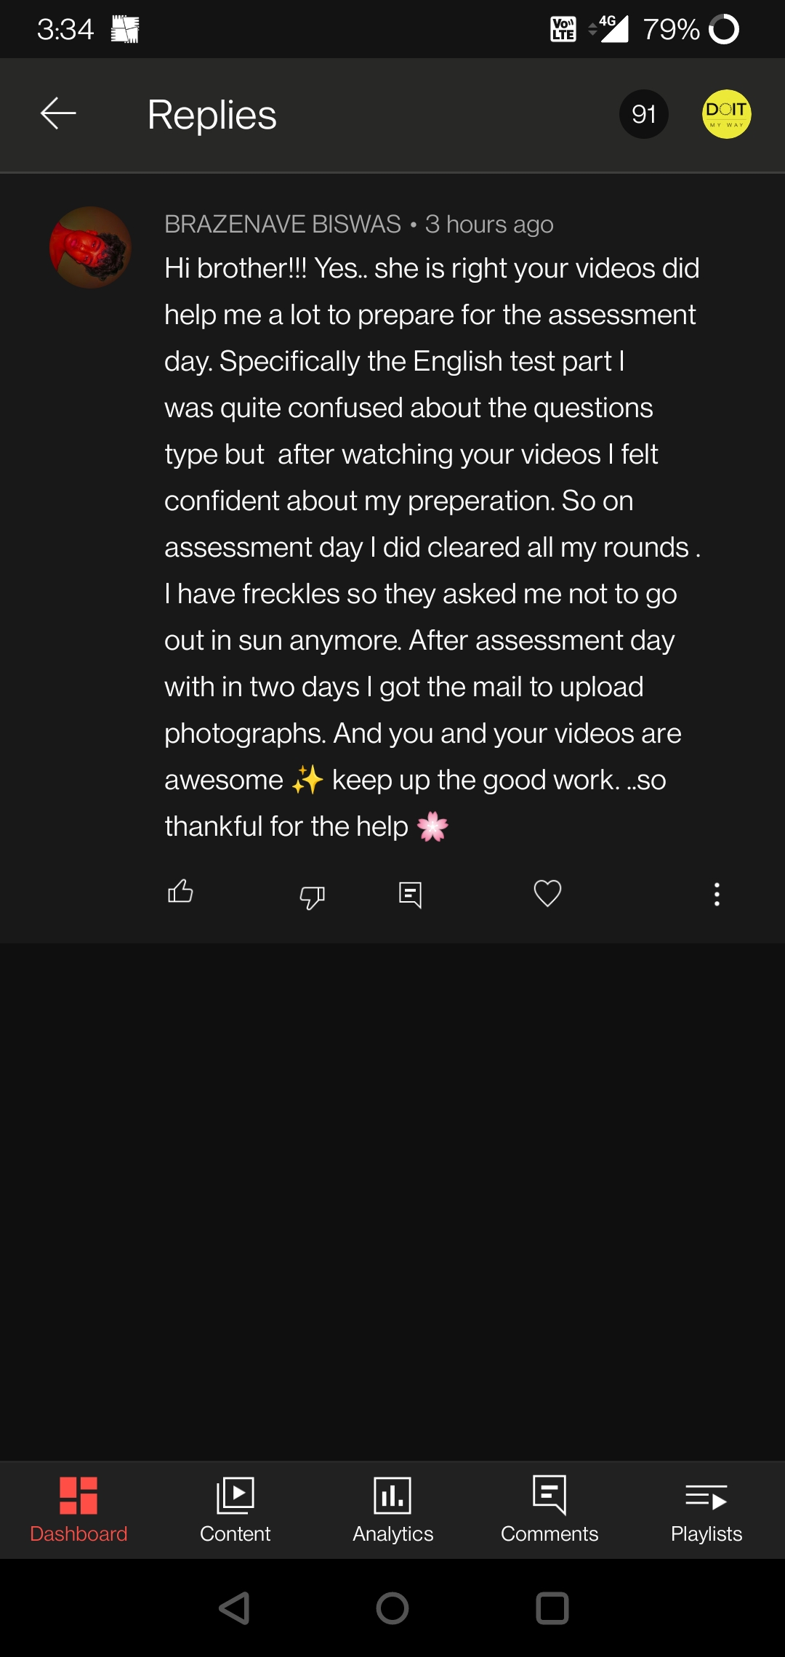
Task: Open the Content tab
Action: click(x=235, y=1509)
